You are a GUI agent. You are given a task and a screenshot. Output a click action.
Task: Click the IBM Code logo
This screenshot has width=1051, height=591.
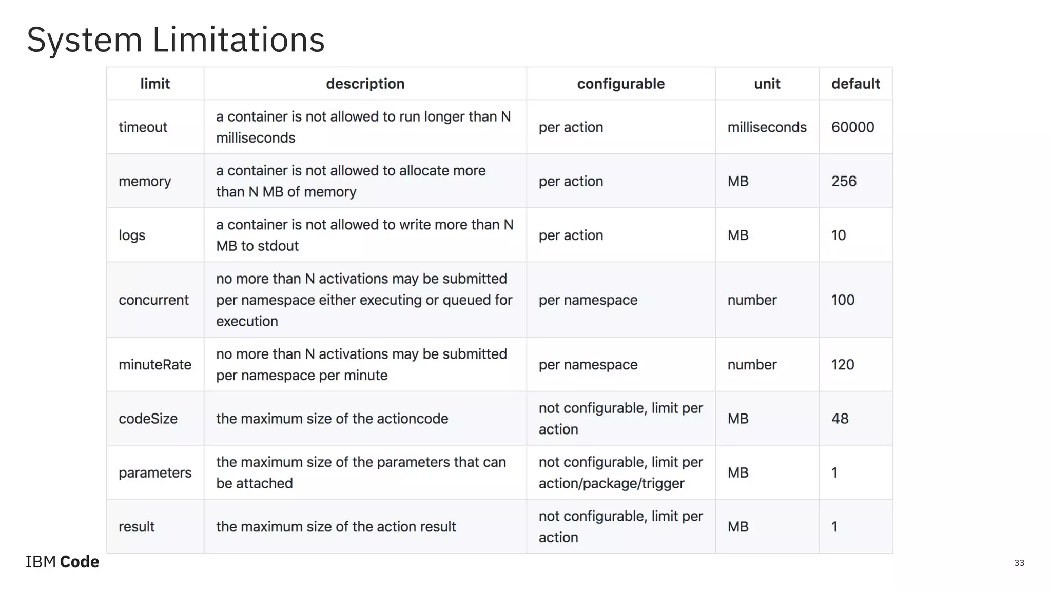click(x=63, y=562)
